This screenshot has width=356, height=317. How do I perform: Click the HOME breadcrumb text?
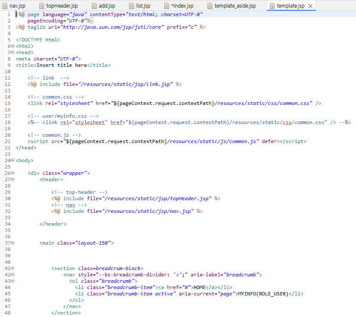coord(200,287)
